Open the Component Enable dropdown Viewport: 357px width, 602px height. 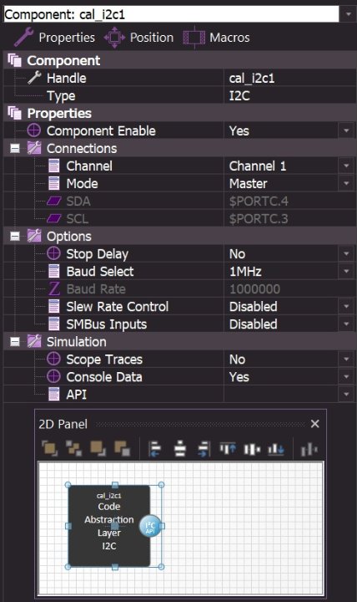click(346, 131)
